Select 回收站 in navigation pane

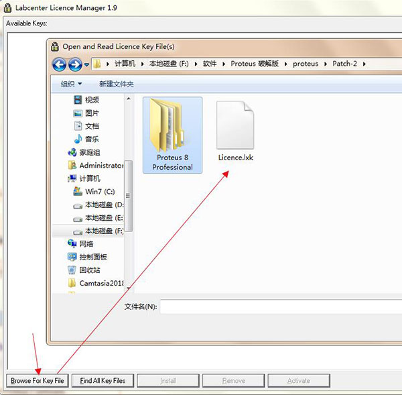(x=84, y=270)
